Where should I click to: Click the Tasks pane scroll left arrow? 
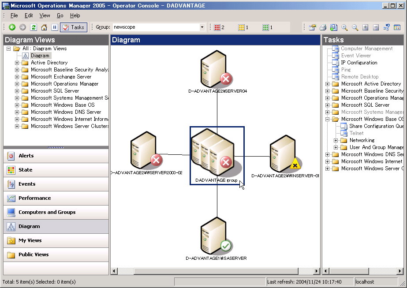tap(326, 271)
